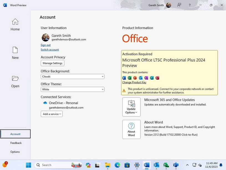Click the unlicensed warning triangle icon

coord(124,91)
